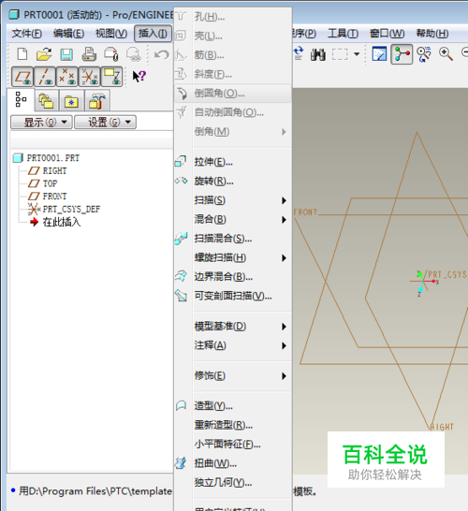Choose 可变剖面扫描(V) from Insert menu
468x511 pixels.
[233, 297]
